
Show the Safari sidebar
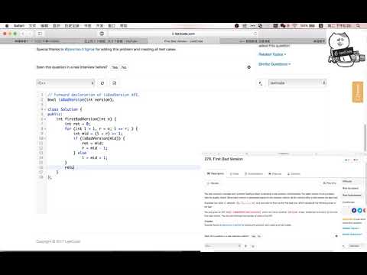tap(40, 34)
